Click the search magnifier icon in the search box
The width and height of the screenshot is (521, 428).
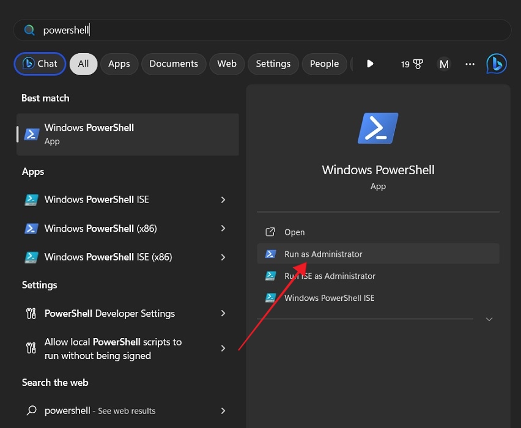29,29
